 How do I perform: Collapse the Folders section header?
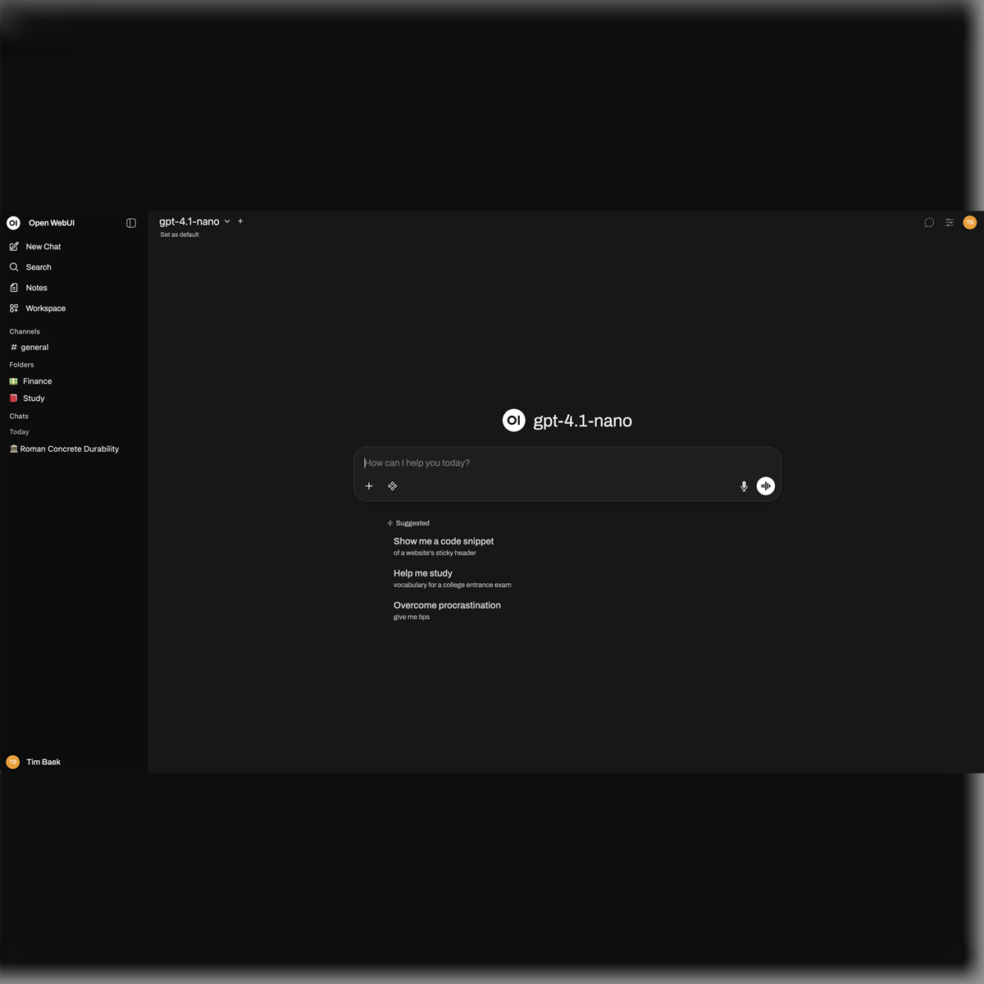(x=22, y=365)
